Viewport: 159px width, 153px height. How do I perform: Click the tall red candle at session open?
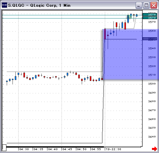click(x=105, y=34)
